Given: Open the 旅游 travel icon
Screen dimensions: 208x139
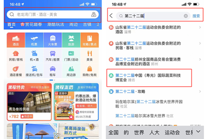Looking at the screenshot, I should click(71, 40).
